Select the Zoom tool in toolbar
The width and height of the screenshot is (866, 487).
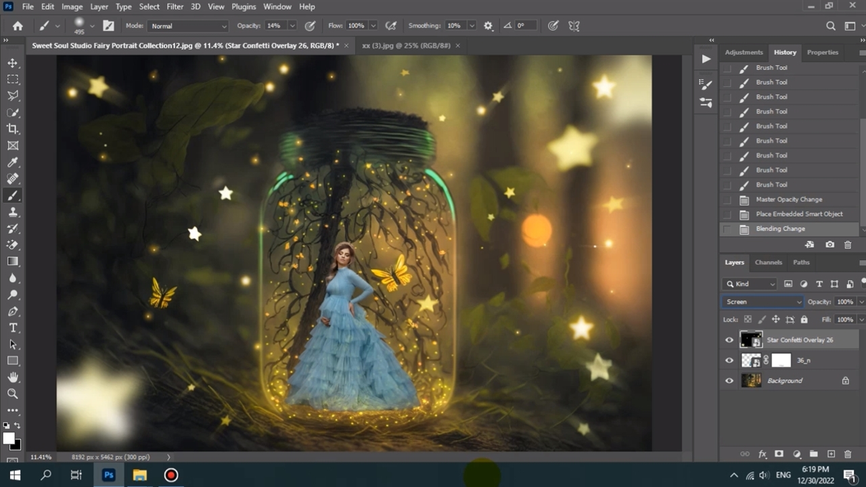pyautogui.click(x=13, y=394)
